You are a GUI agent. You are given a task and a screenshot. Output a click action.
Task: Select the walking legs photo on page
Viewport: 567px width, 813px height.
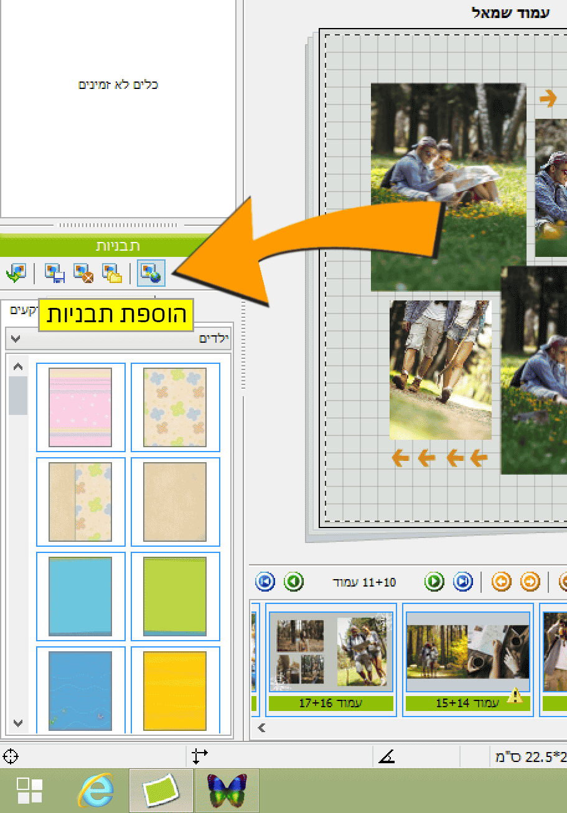(x=440, y=369)
